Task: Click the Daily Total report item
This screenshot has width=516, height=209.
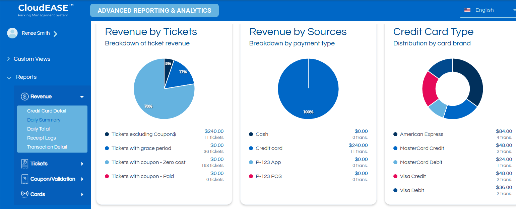Action: (38, 129)
